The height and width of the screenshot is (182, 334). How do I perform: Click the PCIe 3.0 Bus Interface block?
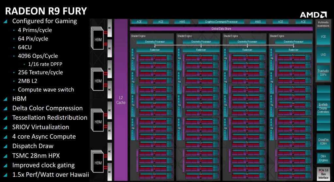click(323, 174)
